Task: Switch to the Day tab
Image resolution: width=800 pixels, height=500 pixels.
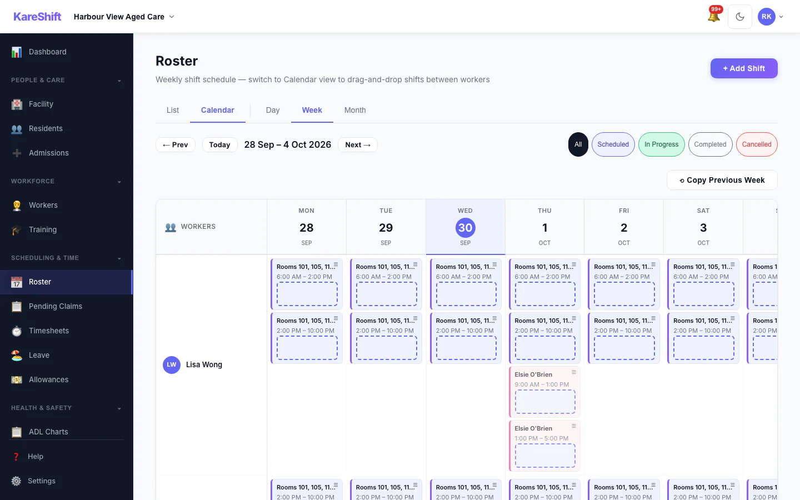Action: pos(273,111)
